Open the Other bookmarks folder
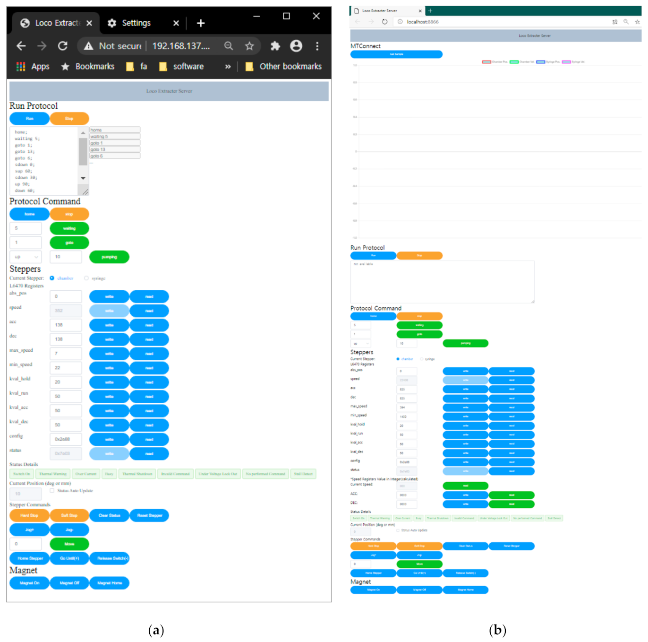Viewport: 648px width, 642px height. 284,67
